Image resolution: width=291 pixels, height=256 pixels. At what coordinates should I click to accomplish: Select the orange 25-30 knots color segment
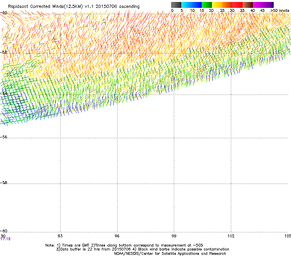click(x=227, y=5)
